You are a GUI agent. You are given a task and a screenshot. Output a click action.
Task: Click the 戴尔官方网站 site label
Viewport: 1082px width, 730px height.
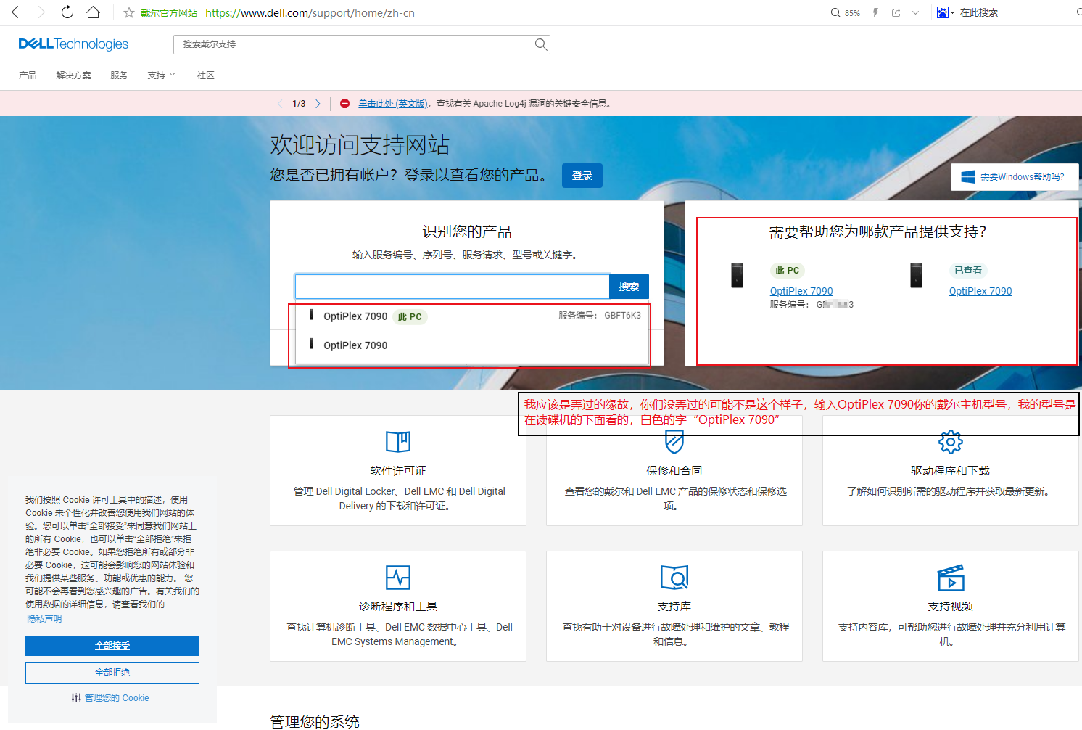tap(169, 13)
